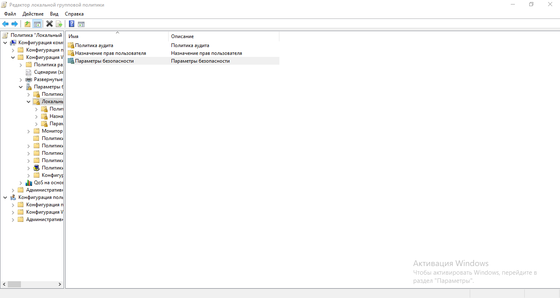Select Сценарии node in the tree
This screenshot has height=298, width=560.
point(48,72)
